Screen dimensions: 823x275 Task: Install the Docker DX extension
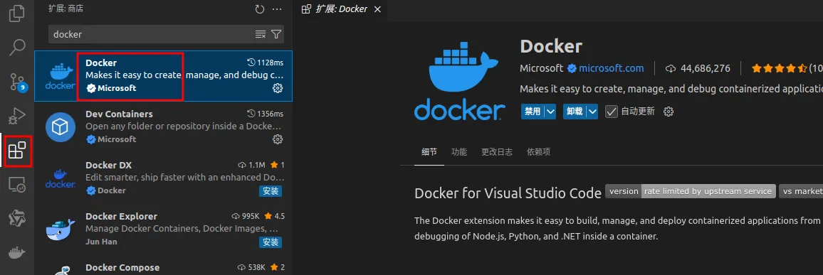point(271,190)
